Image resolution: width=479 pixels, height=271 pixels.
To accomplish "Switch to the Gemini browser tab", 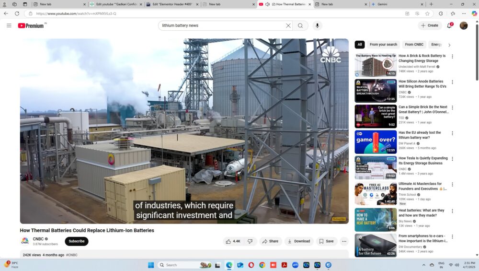I will coord(394,4).
